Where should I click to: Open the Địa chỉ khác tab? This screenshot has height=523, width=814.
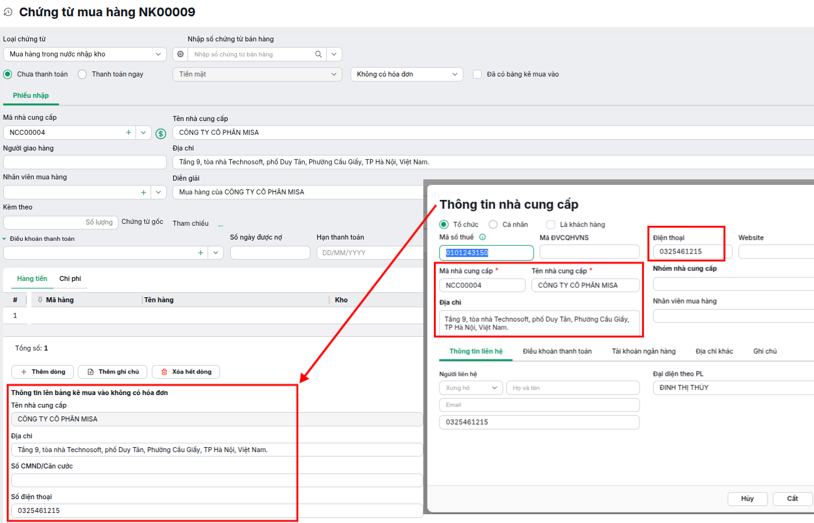[x=714, y=351]
